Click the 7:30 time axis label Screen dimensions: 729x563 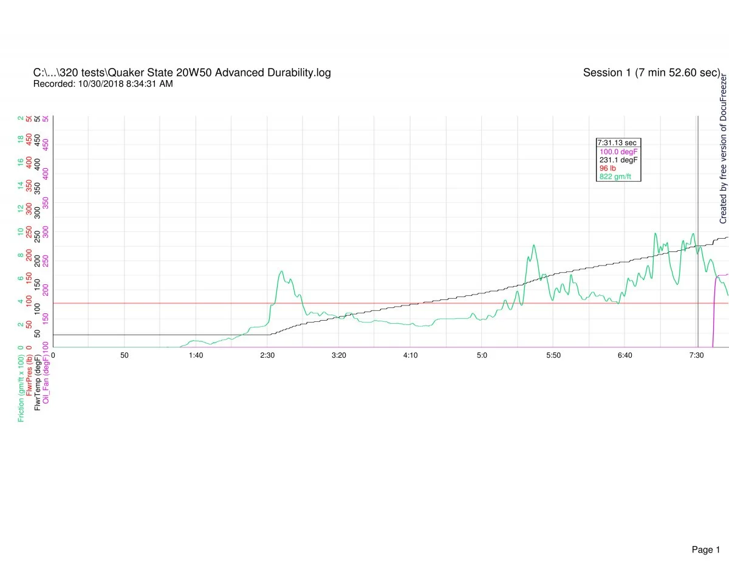[696, 355]
